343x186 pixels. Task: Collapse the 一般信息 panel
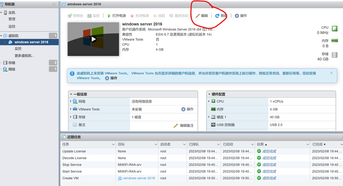[x=71, y=94]
